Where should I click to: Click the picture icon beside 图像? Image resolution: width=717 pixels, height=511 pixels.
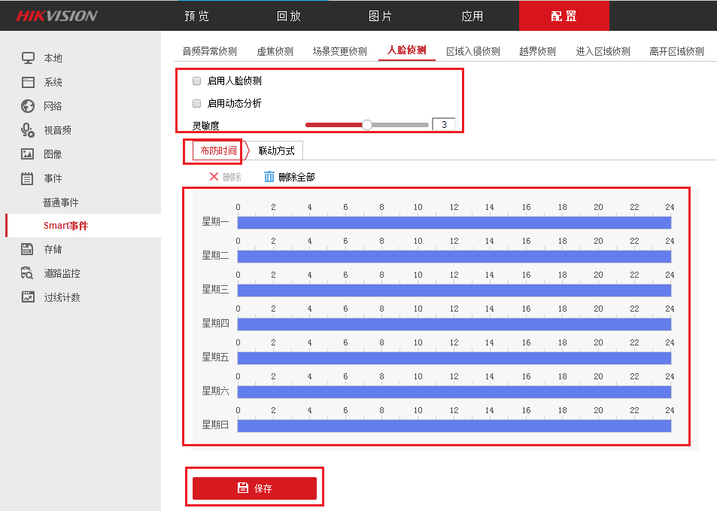click(28, 154)
